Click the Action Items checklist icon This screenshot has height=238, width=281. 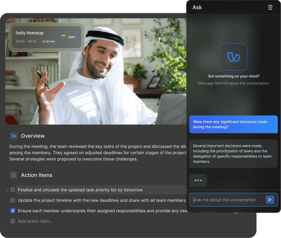click(x=14, y=175)
